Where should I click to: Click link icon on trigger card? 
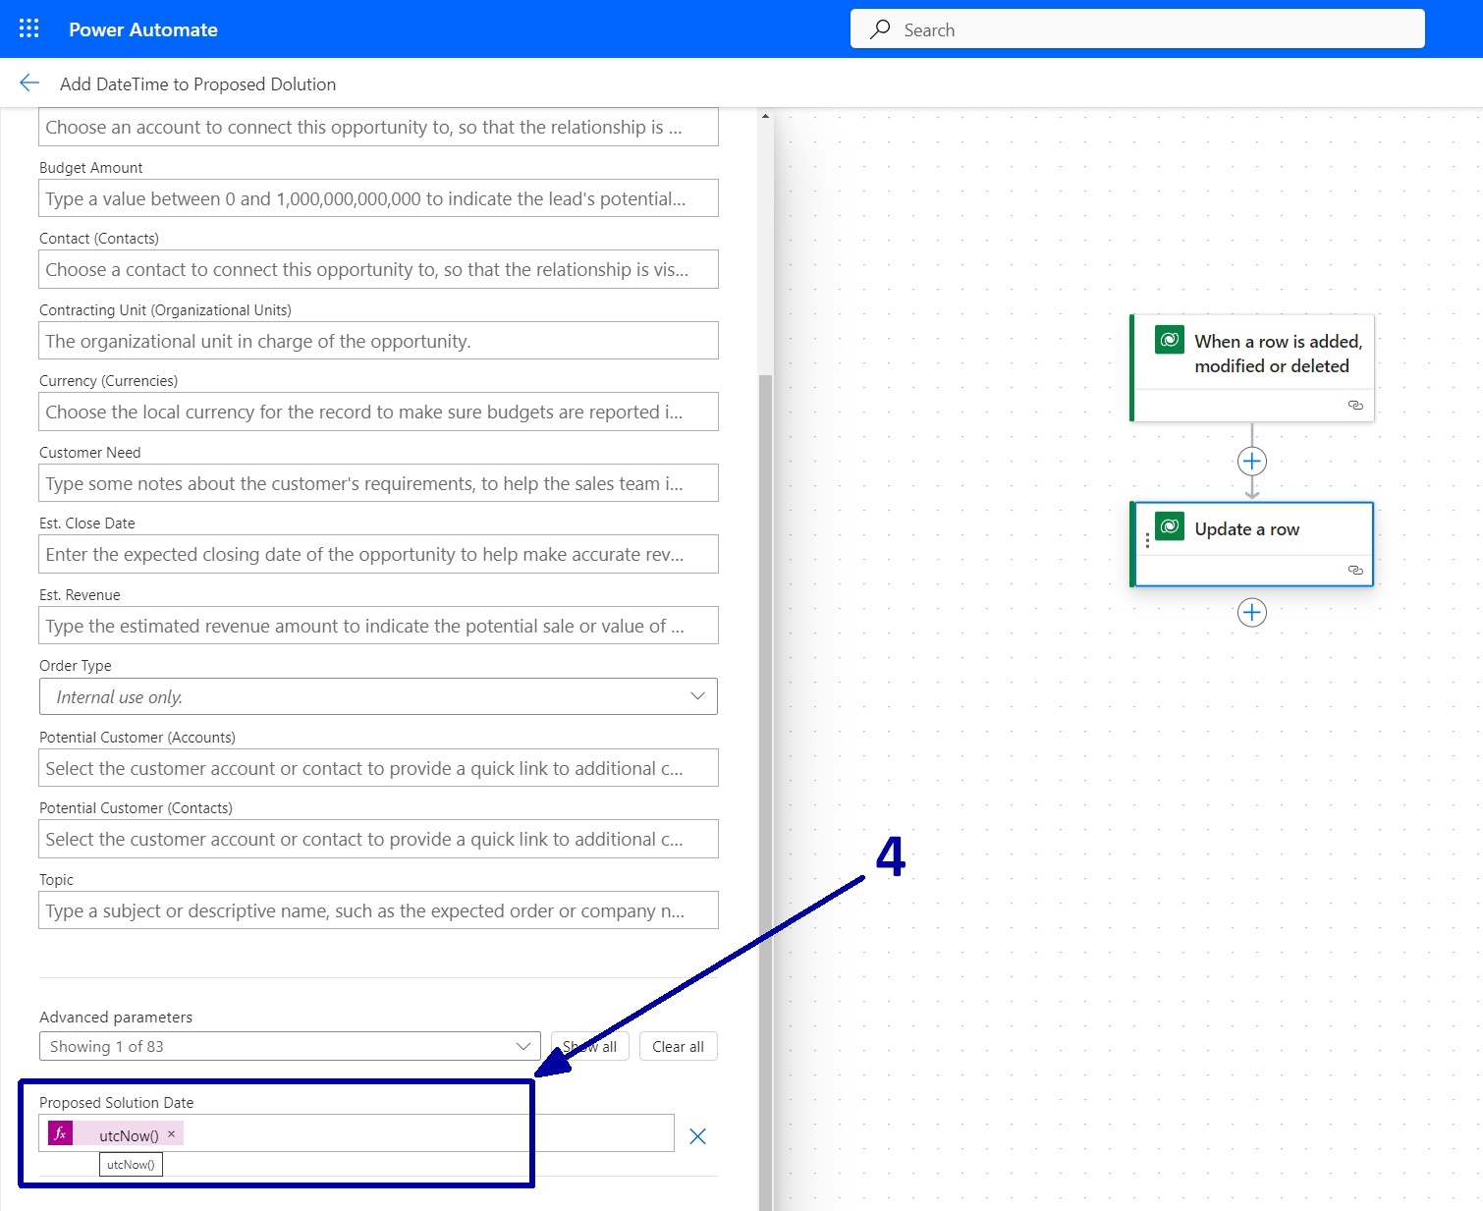(x=1355, y=405)
